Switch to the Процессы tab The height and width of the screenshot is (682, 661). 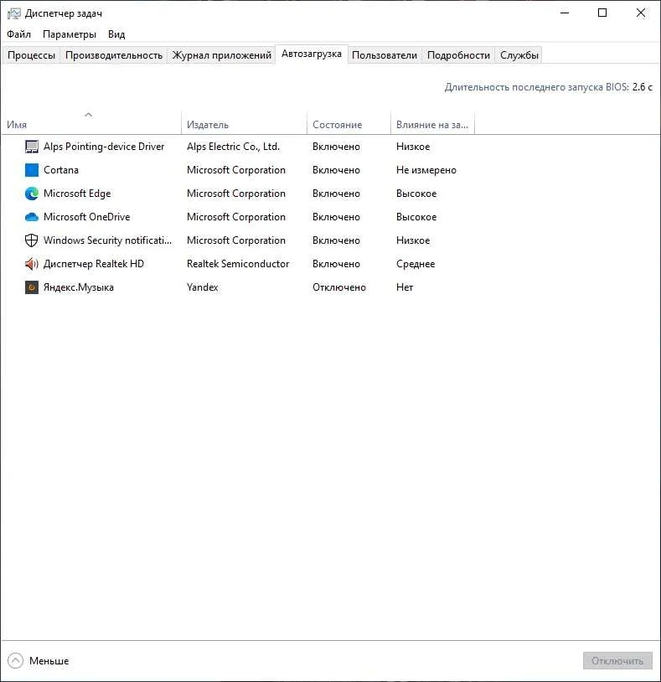coord(31,55)
